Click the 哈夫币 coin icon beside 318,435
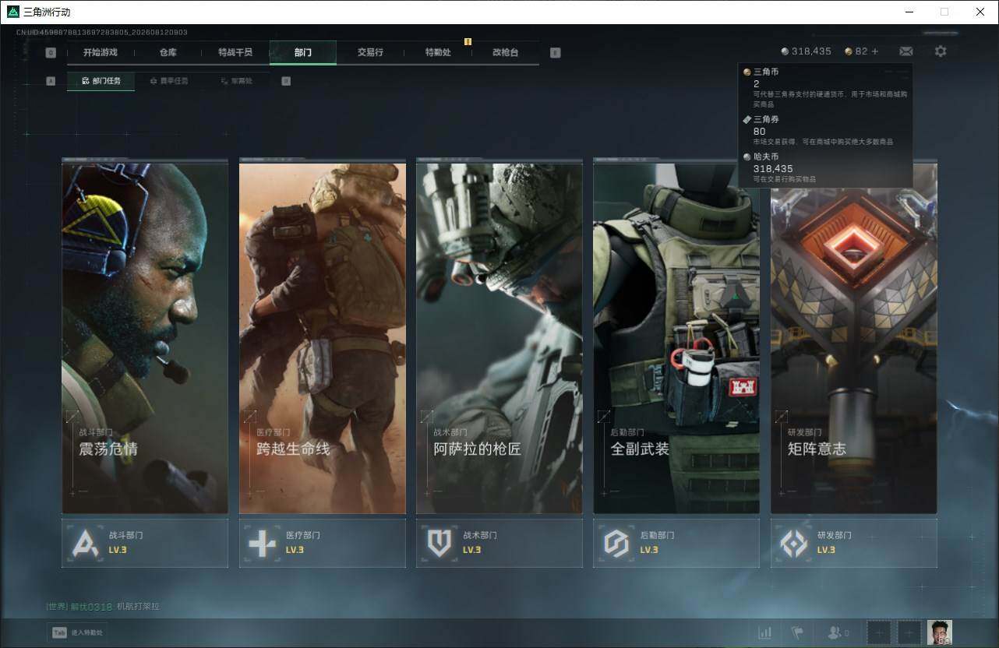The image size is (999, 648). 785,51
